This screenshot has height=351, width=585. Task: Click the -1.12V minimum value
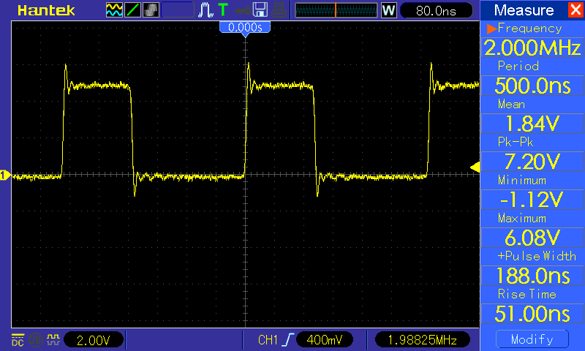click(x=532, y=200)
